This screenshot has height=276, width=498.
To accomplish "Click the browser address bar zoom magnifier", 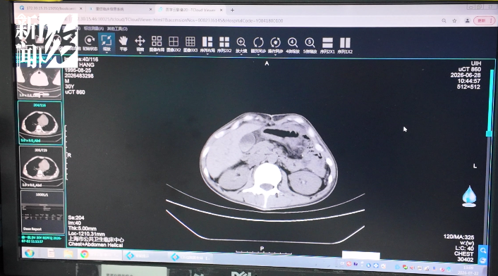I will coord(444,20).
